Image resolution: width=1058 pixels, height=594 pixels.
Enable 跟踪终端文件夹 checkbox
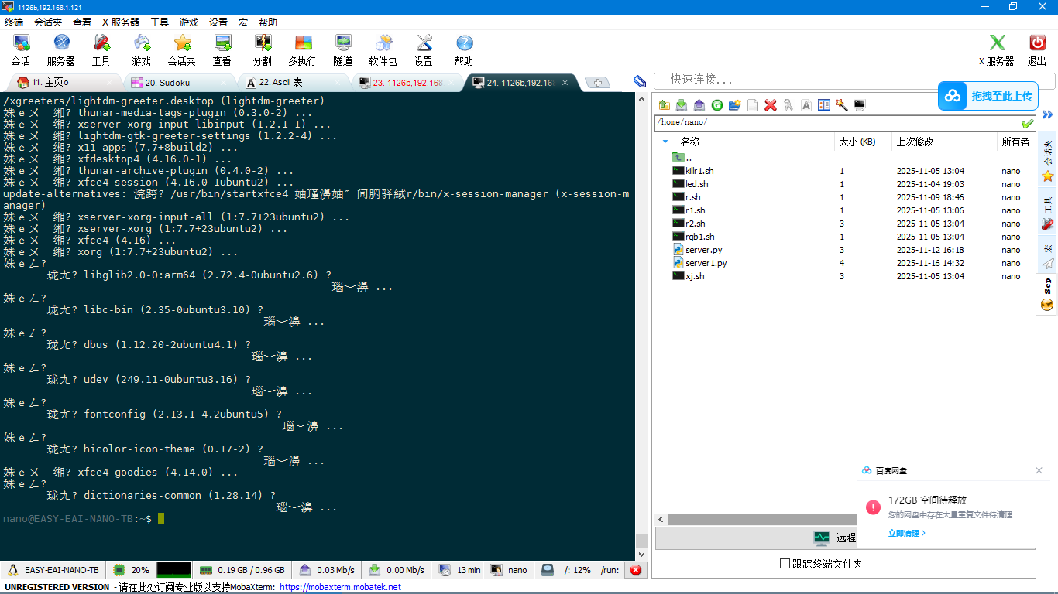click(785, 564)
